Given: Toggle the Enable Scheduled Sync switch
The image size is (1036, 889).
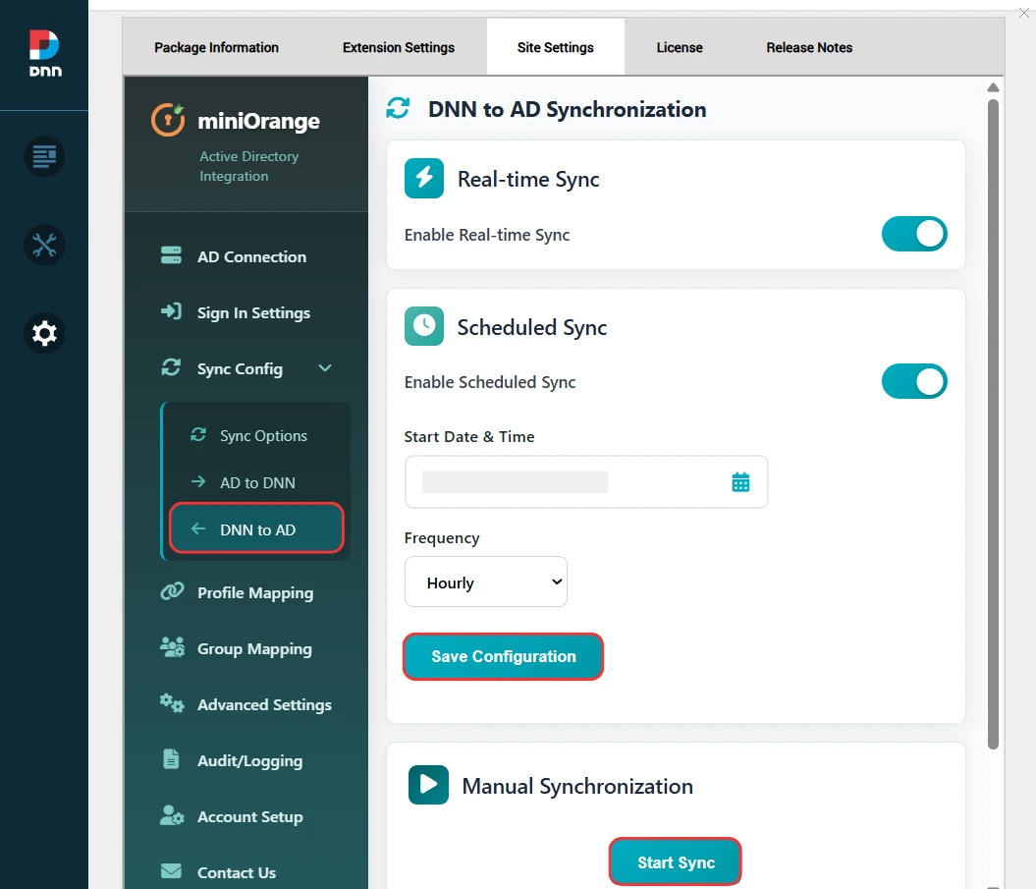Looking at the screenshot, I should (914, 381).
